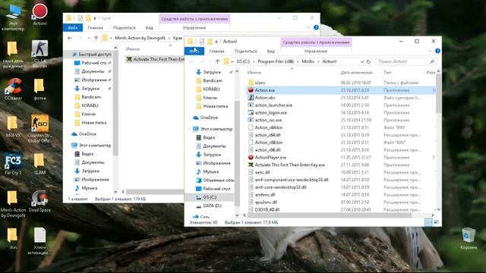486x273 pixels.
Task: Open the Ключ активации text file
Action: tap(39, 241)
